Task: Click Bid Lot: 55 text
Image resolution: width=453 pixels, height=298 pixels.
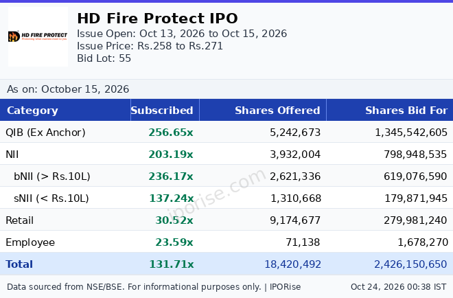Action: [104, 58]
